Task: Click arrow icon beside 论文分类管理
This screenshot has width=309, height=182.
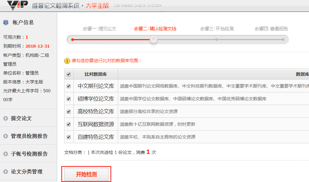Action: click(6, 172)
